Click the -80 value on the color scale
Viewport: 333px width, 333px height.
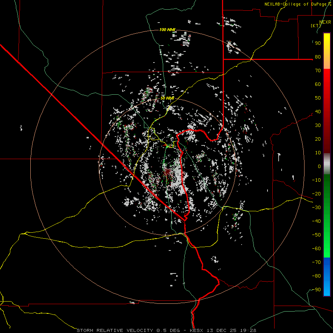coord(316,276)
